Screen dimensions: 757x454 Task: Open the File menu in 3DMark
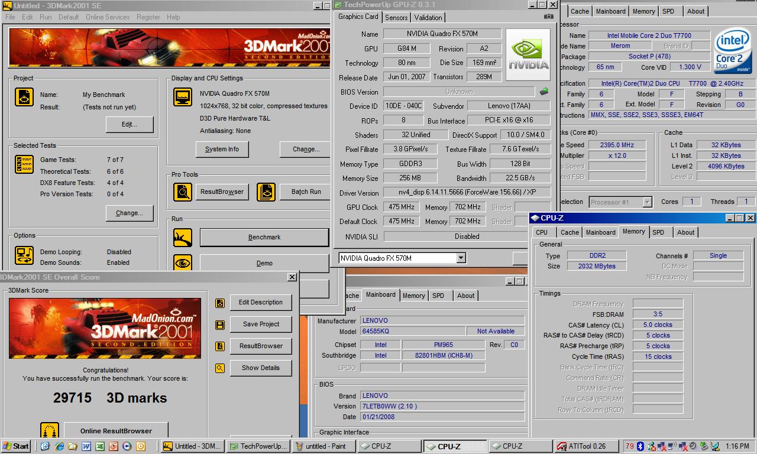click(10, 17)
